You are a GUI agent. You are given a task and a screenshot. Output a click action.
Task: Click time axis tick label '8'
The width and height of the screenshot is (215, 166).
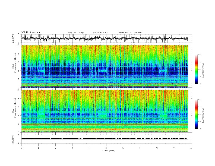[x=157, y=148]
